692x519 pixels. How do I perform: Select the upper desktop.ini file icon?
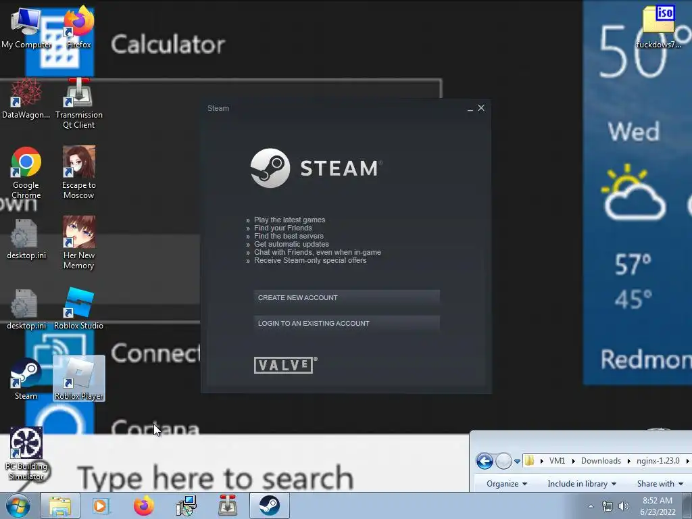pyautogui.click(x=26, y=239)
